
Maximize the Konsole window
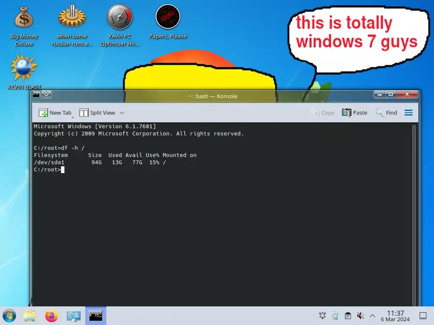click(391, 94)
